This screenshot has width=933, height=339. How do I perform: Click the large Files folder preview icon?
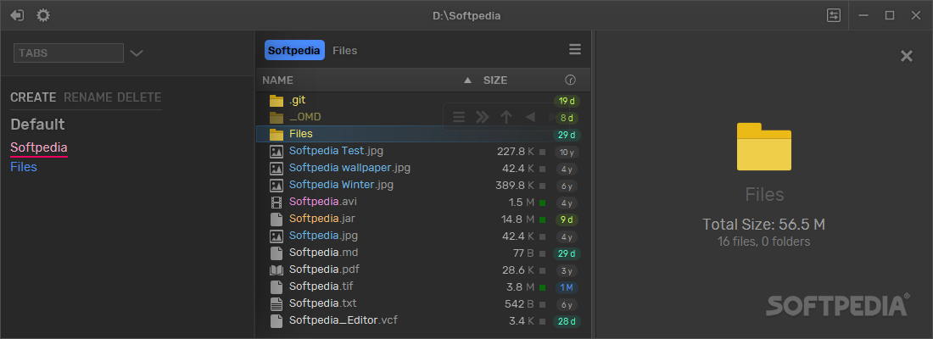click(764, 147)
